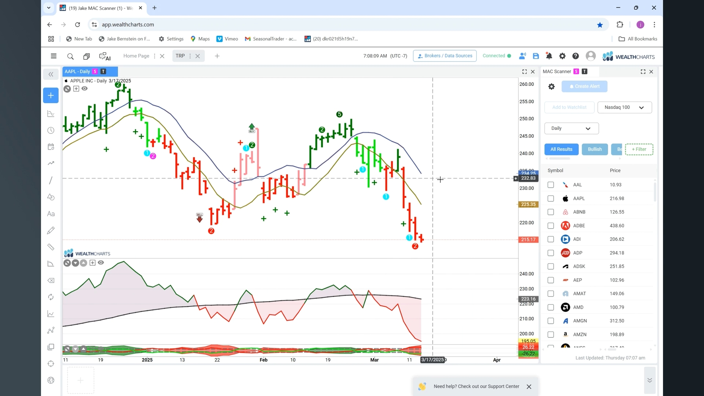Switch to the Home Page tab
The image size is (704, 396).
[136, 56]
